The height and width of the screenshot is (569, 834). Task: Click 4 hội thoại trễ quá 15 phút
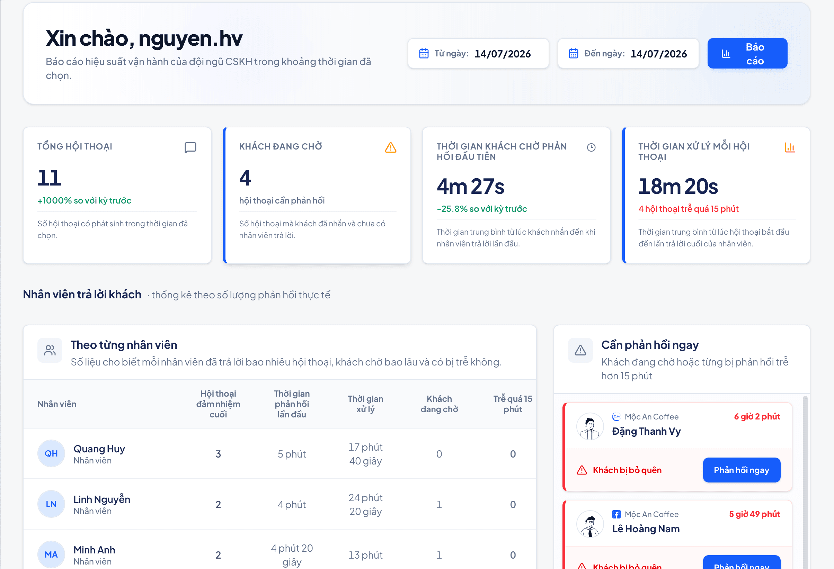[688, 209]
